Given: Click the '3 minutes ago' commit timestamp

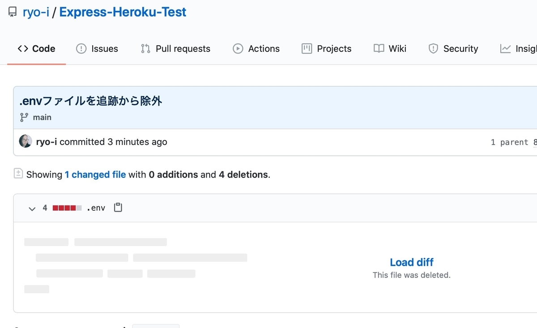Looking at the screenshot, I should point(137,142).
